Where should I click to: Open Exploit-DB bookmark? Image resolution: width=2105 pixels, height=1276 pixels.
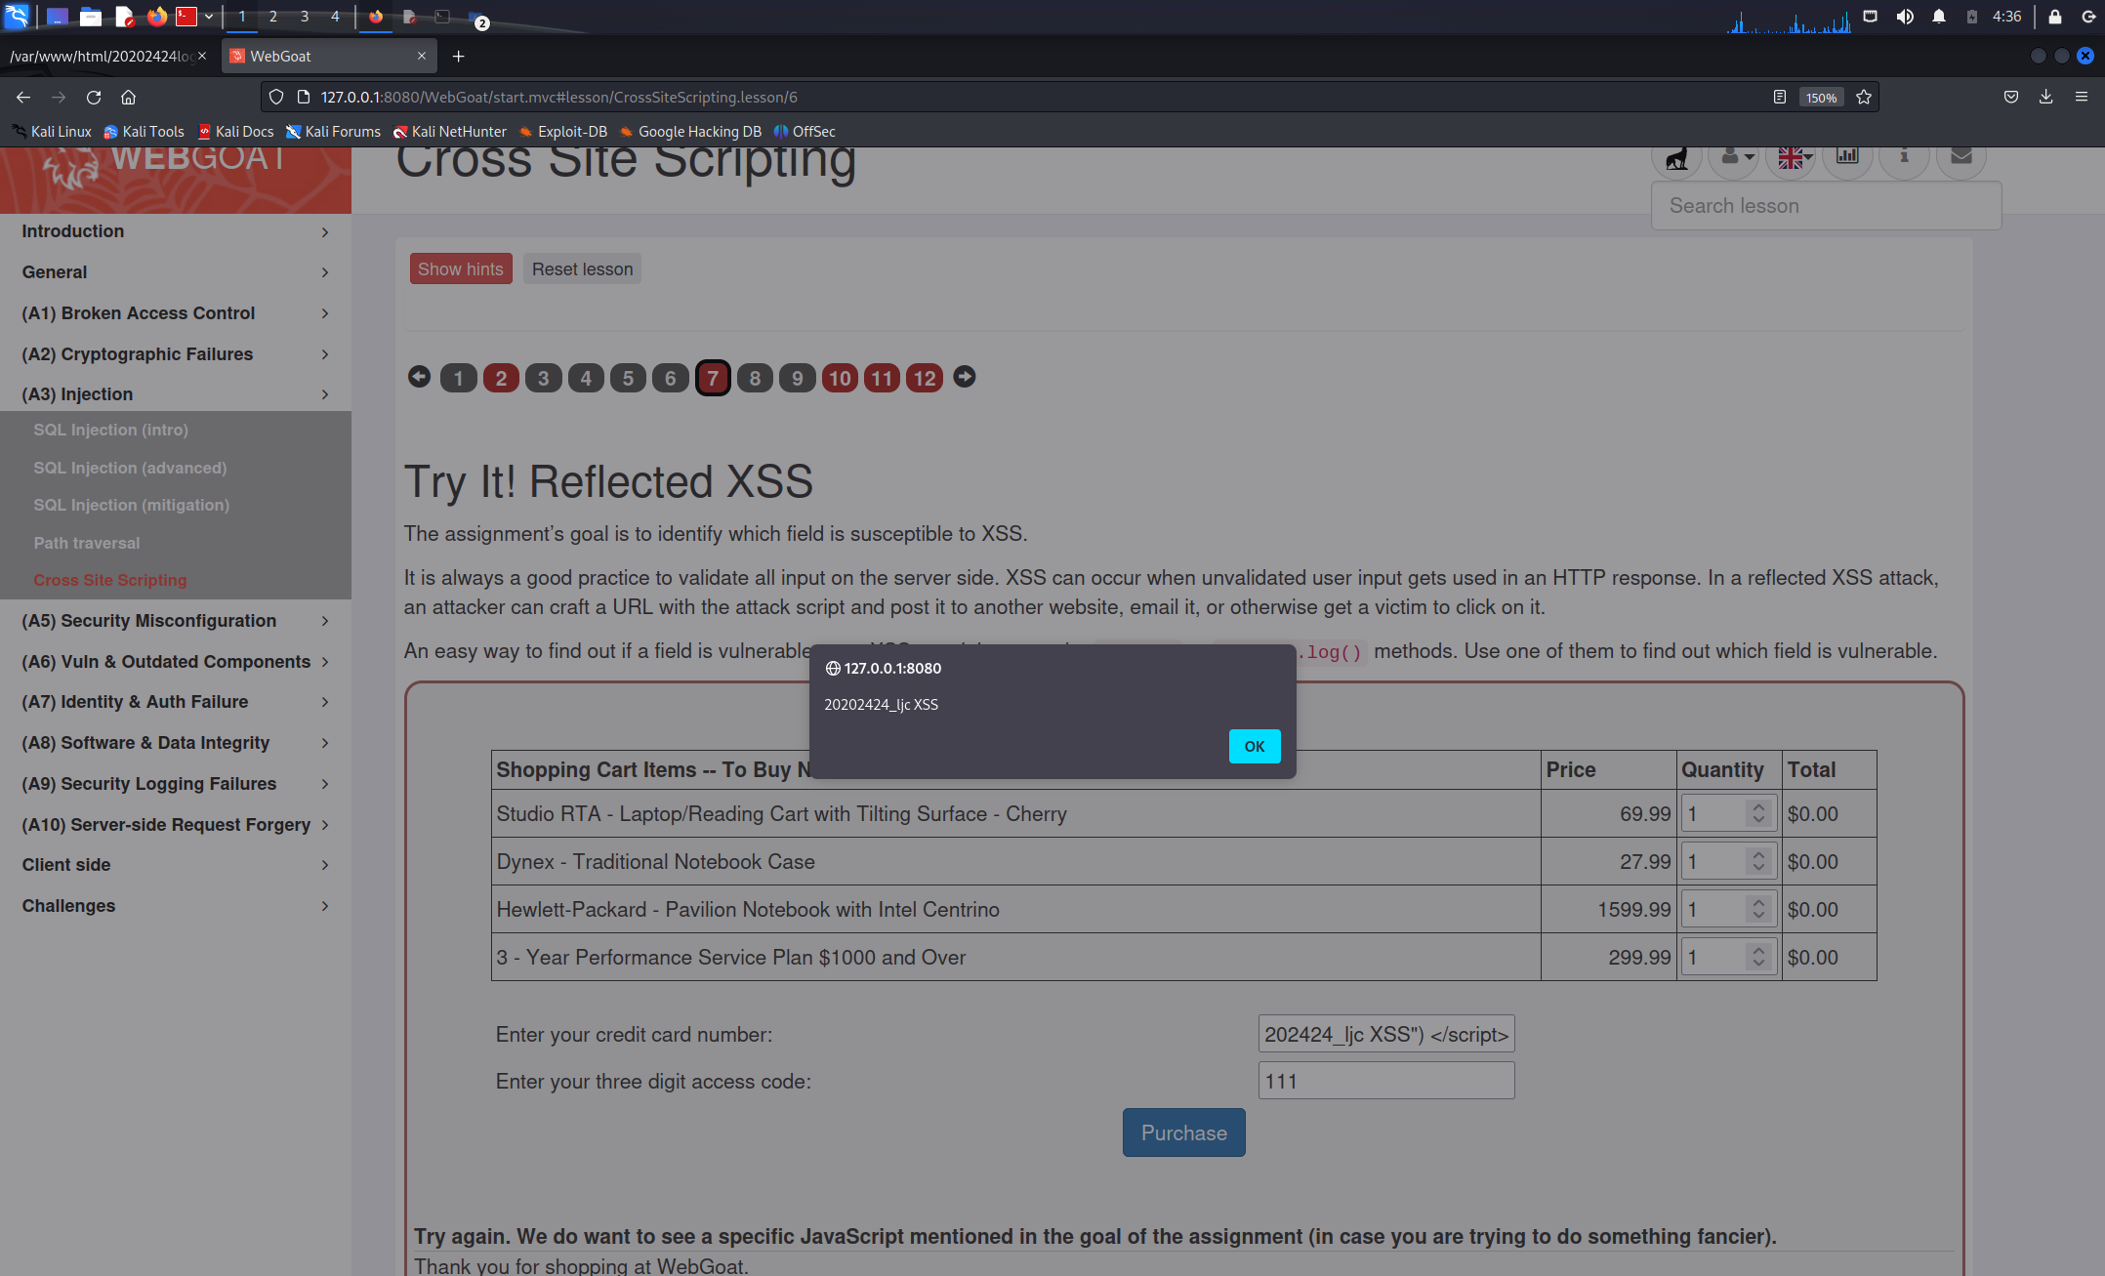point(563,132)
